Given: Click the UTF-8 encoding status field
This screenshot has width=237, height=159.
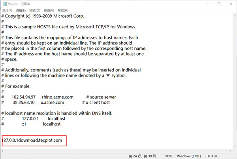Looking at the screenshot, I should point(218,155).
